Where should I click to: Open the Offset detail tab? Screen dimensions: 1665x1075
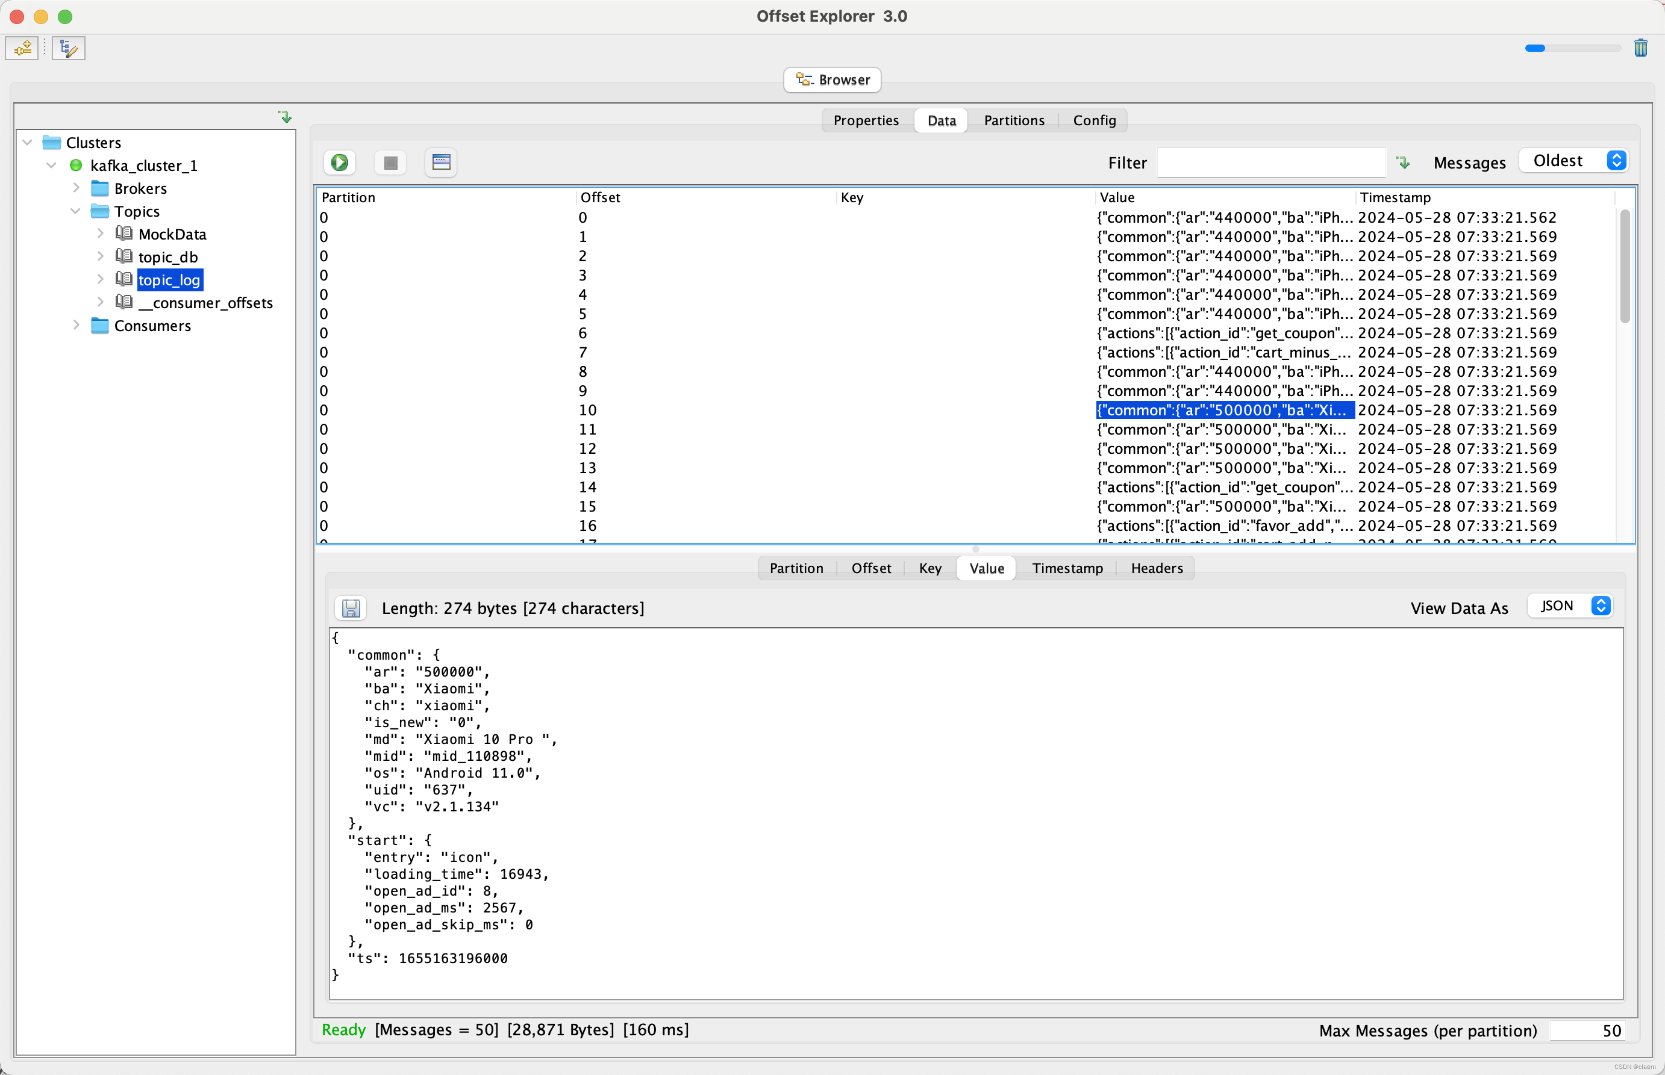tap(871, 568)
